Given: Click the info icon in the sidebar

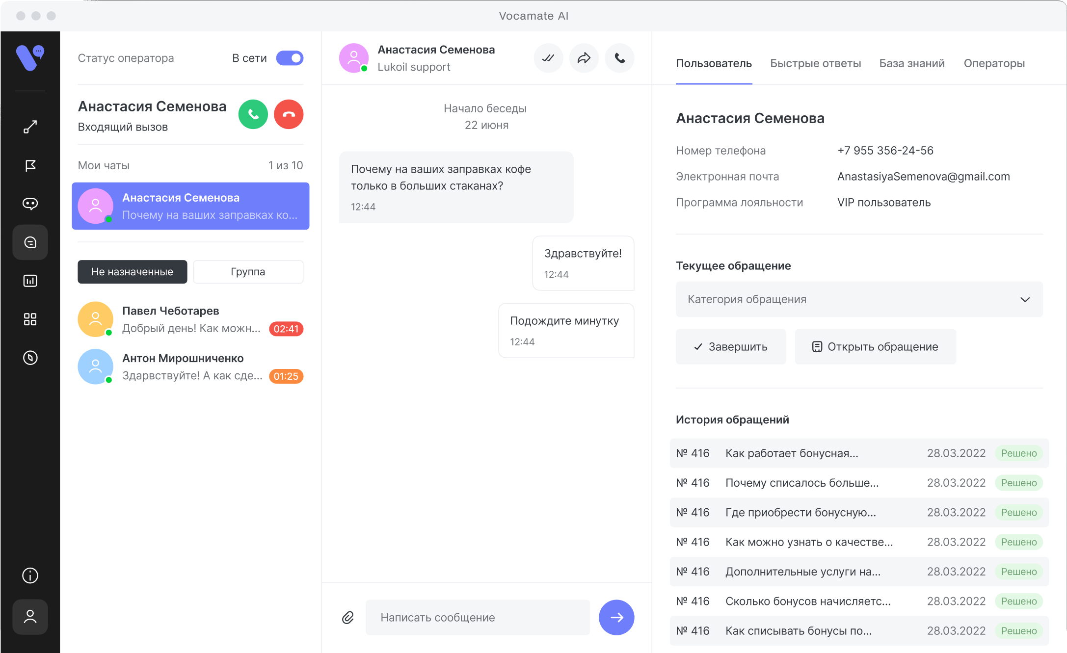Looking at the screenshot, I should [x=30, y=575].
